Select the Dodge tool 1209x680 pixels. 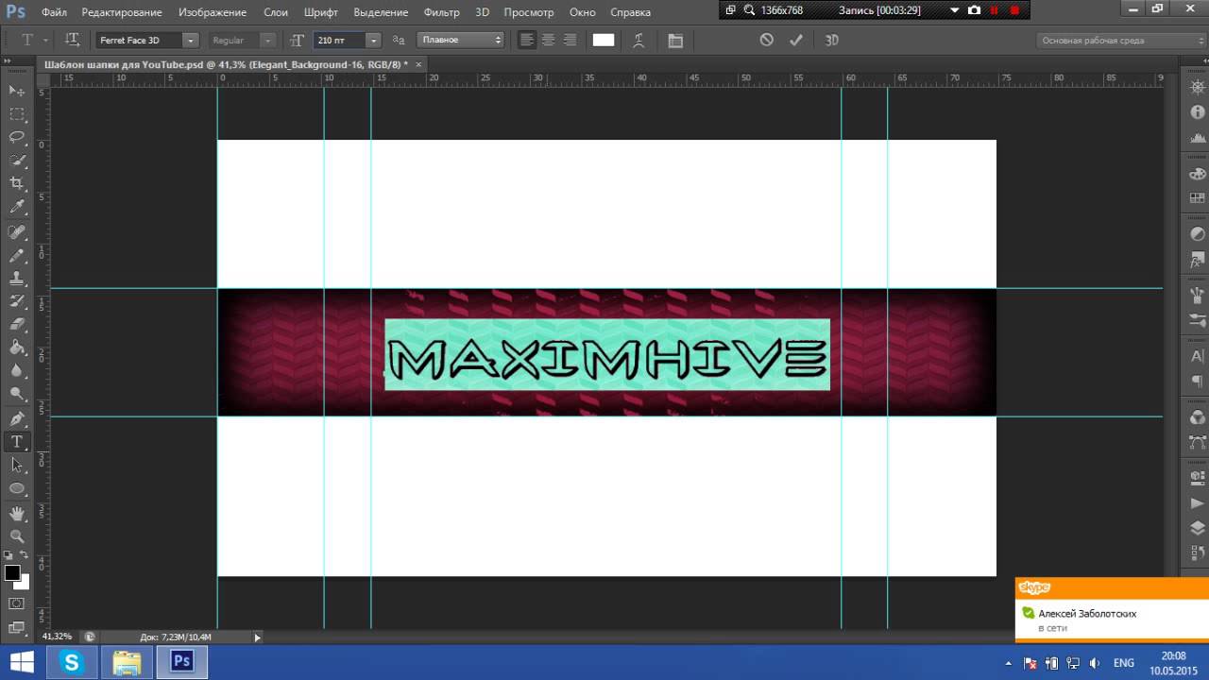tap(17, 394)
